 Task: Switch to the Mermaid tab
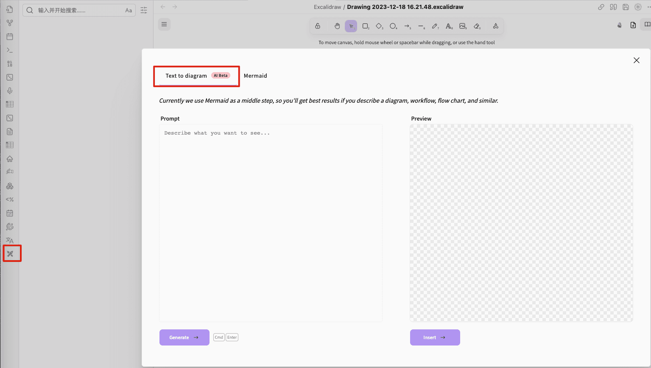click(x=255, y=76)
